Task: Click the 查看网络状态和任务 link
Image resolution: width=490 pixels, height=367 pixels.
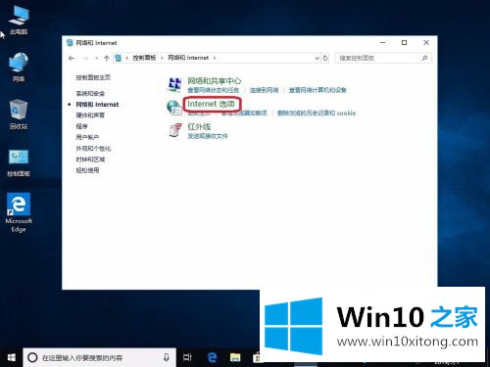Action: [213, 90]
